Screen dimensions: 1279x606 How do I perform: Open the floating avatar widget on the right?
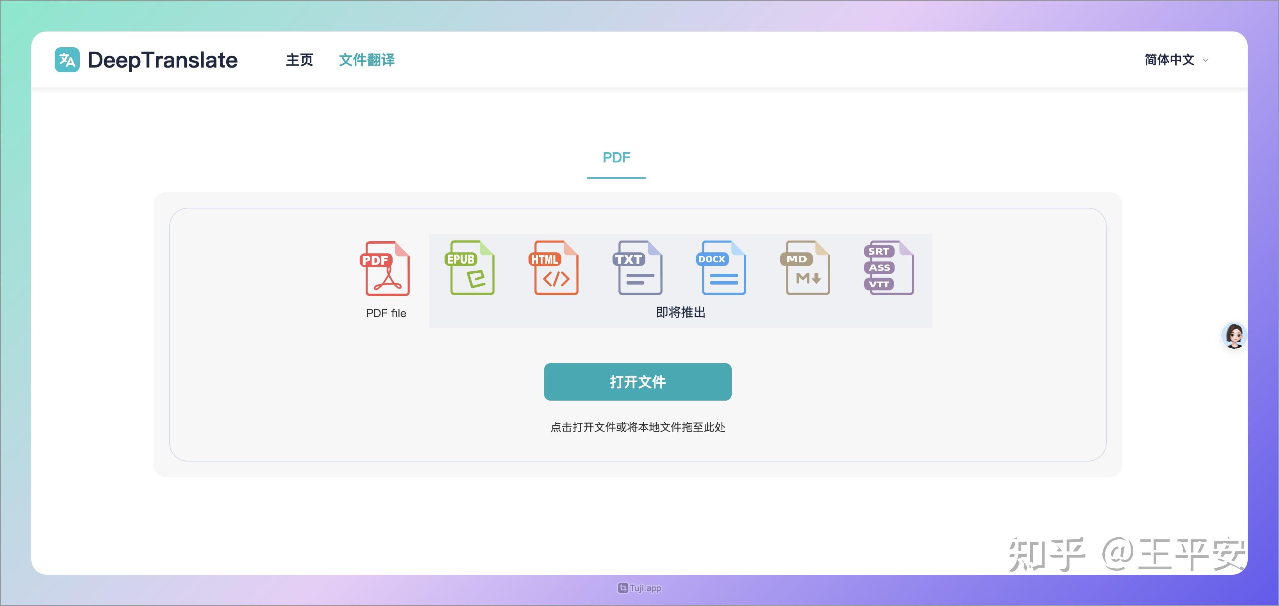[x=1235, y=335]
